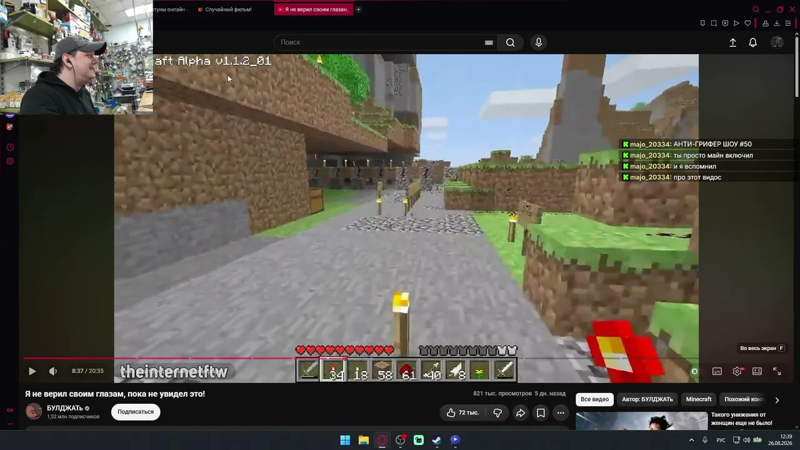Toggle video subtitles
The image size is (800, 450).
pos(717,371)
